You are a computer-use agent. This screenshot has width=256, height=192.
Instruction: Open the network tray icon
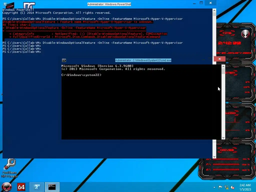(226, 187)
